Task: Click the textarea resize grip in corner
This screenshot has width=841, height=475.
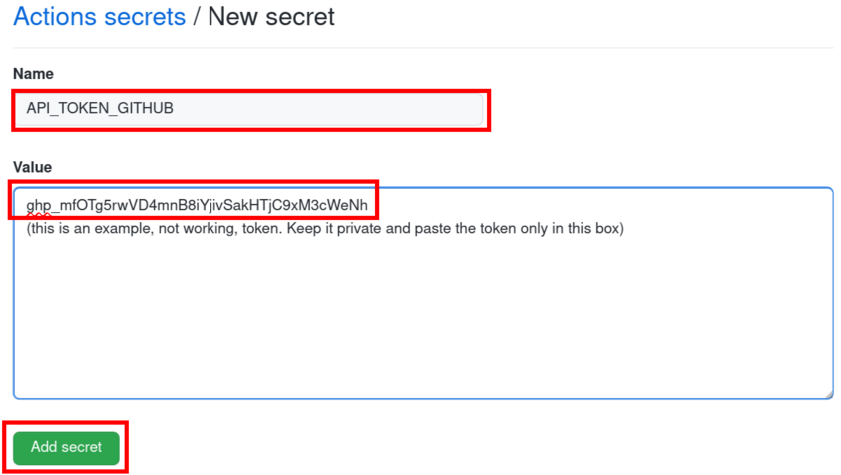Action: tap(829, 394)
